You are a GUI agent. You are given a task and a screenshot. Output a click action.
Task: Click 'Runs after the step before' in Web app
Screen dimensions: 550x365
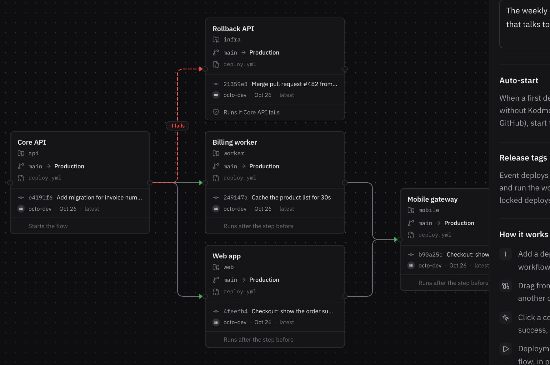pyautogui.click(x=258, y=340)
